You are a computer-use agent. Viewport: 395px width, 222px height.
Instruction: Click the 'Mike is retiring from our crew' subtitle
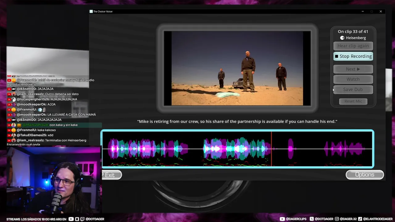tap(237, 121)
